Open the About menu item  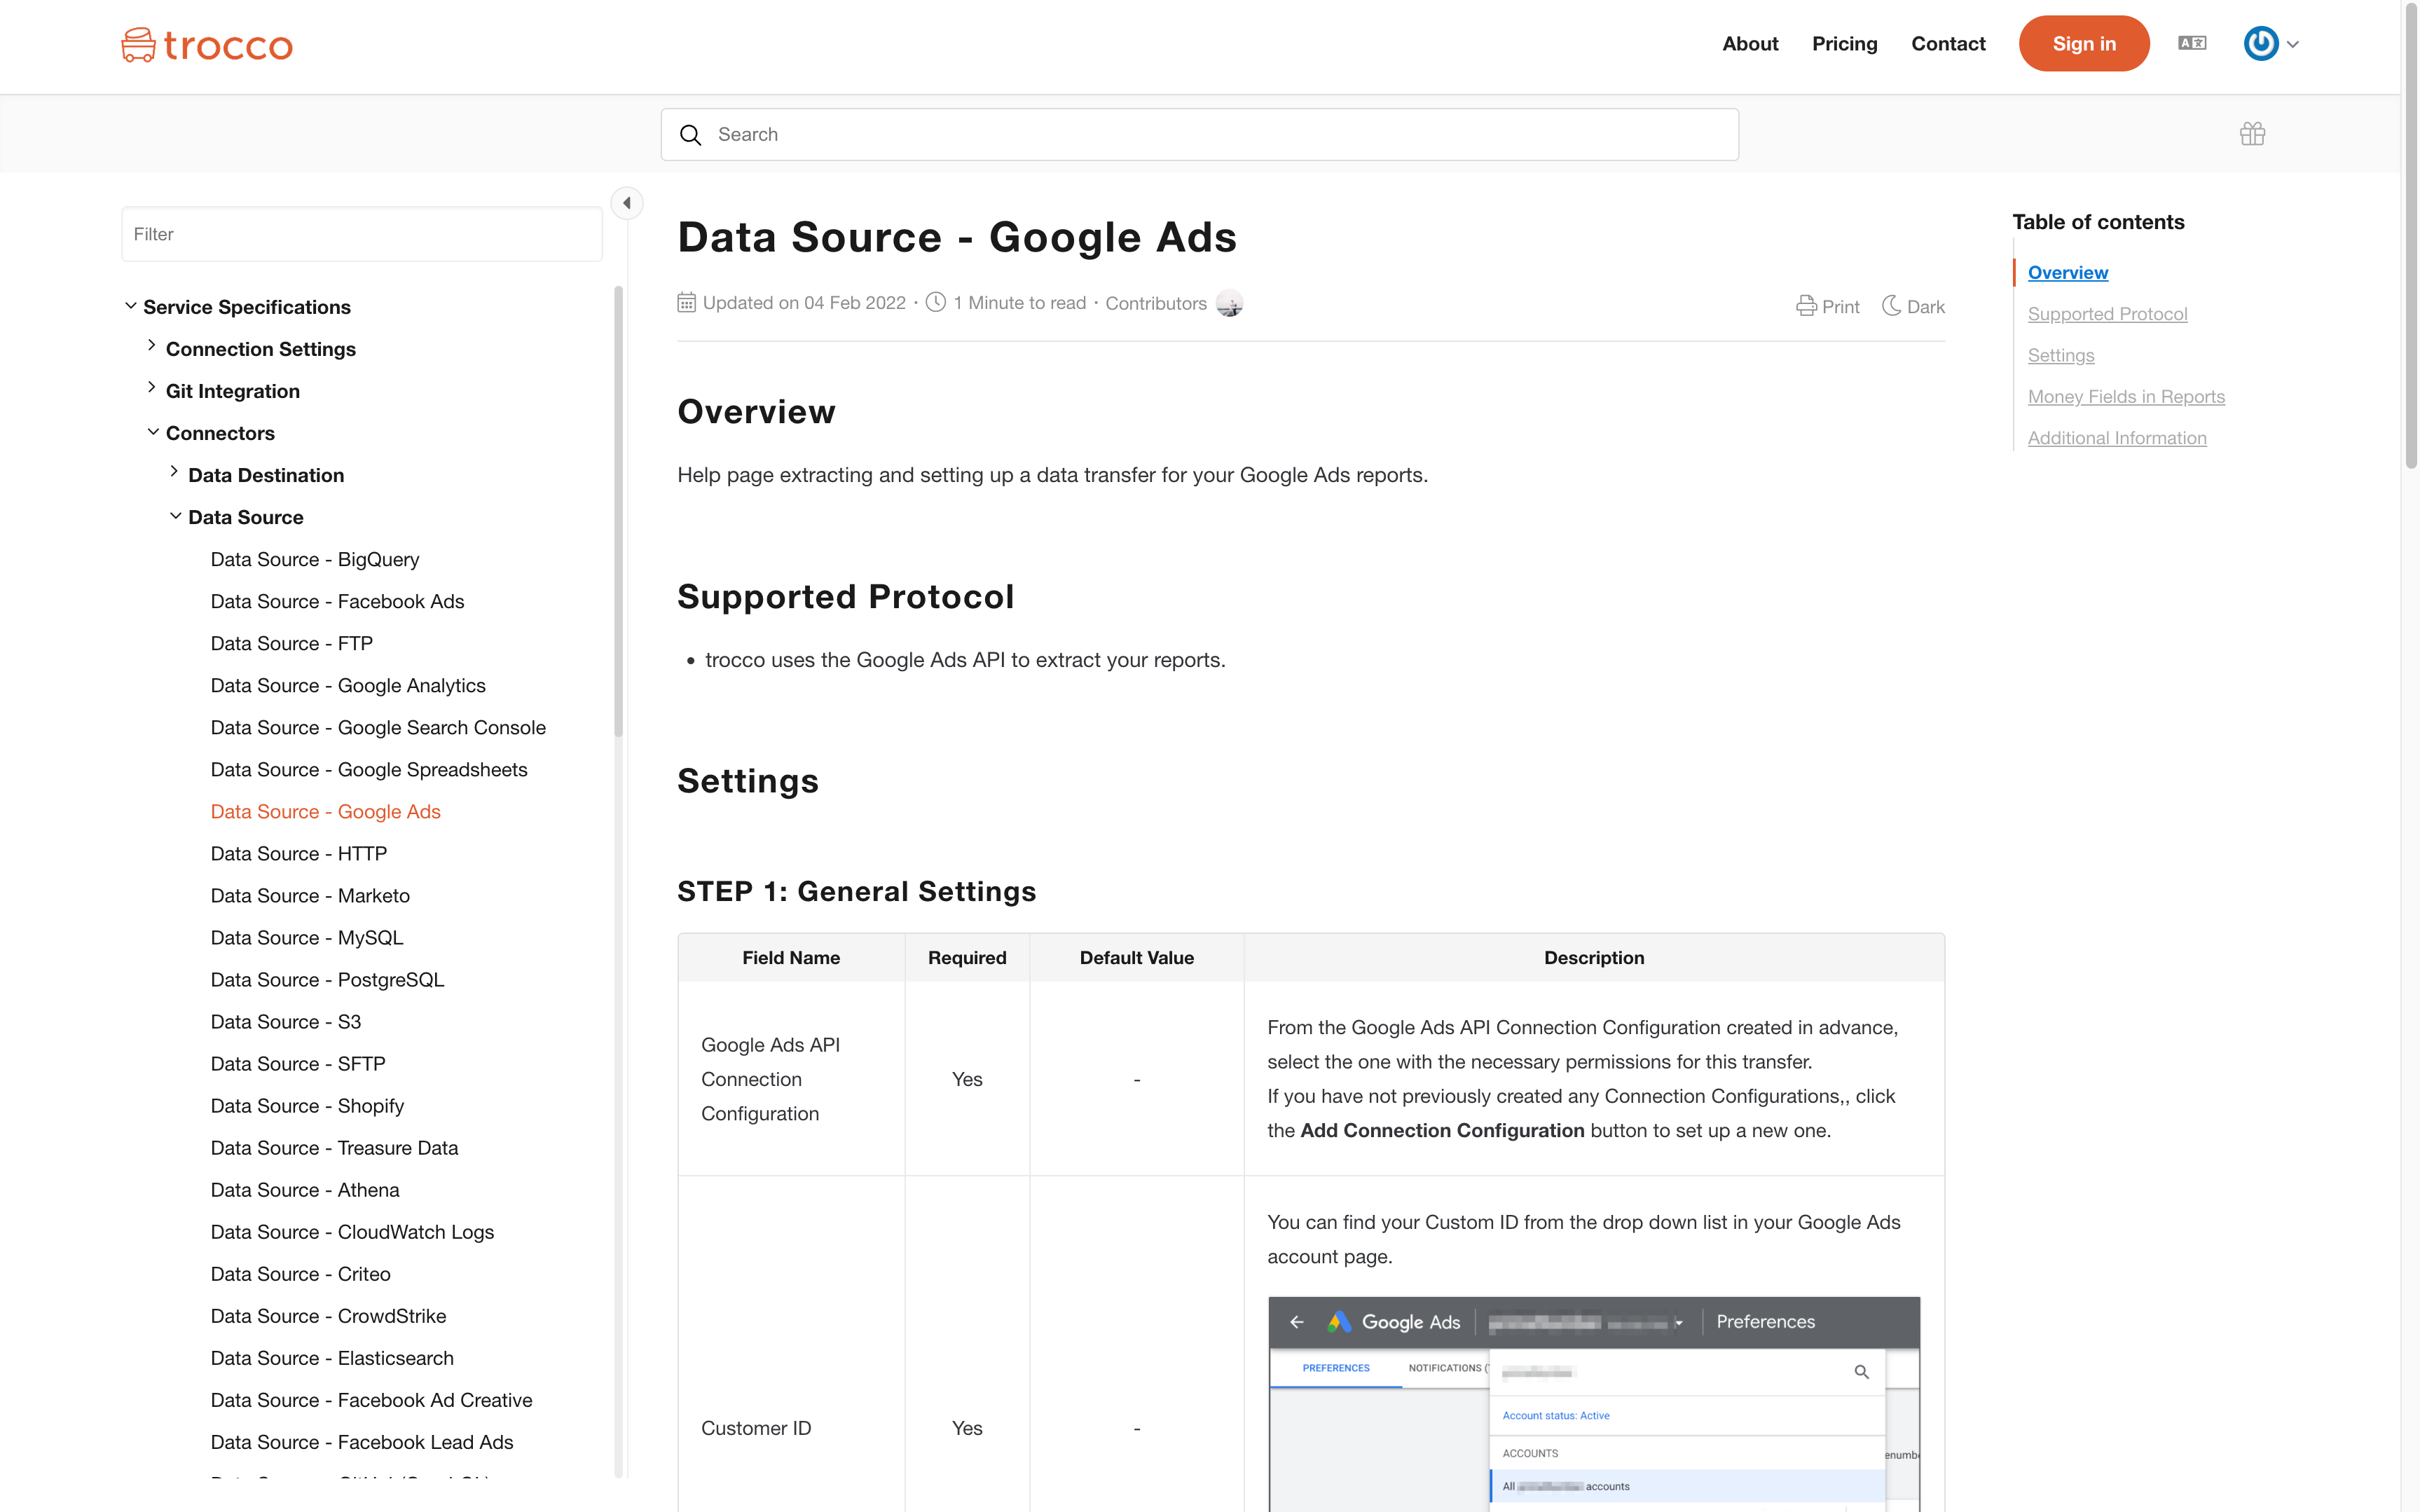1749,44
